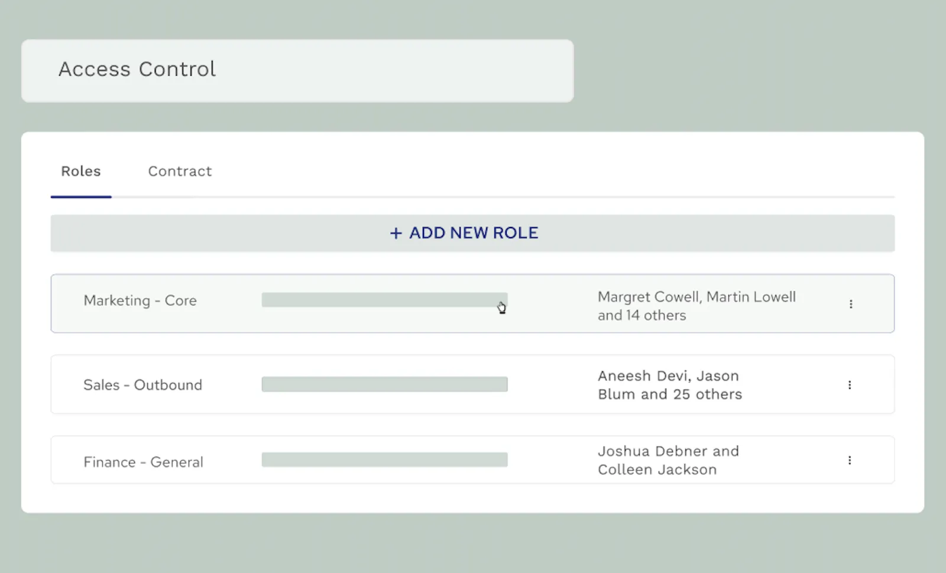View Aneesh Devi, Jason Blum and 25 others
The height and width of the screenshot is (573, 946).
pos(669,384)
